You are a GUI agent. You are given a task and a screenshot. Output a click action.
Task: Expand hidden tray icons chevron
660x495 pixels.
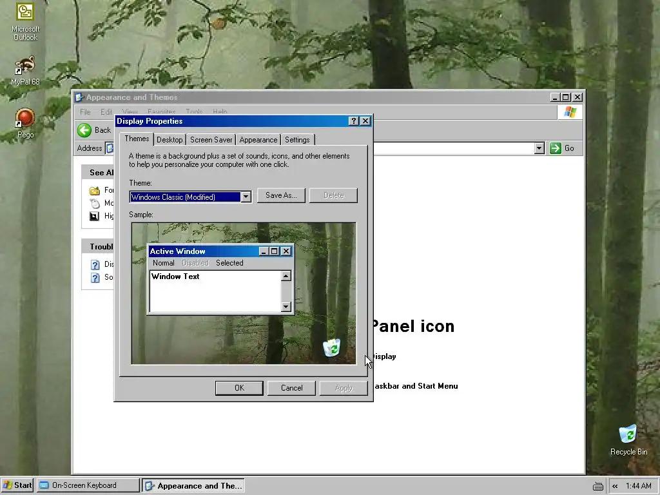(x=615, y=486)
